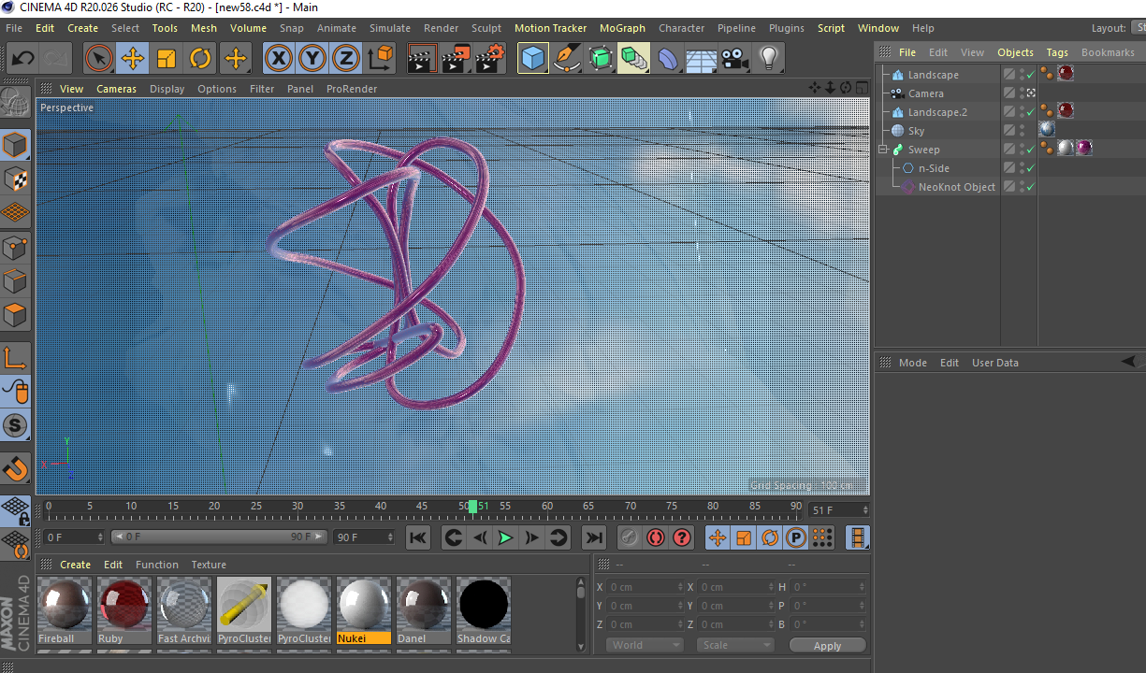Toggle Enable Snap magnet icon

point(15,467)
